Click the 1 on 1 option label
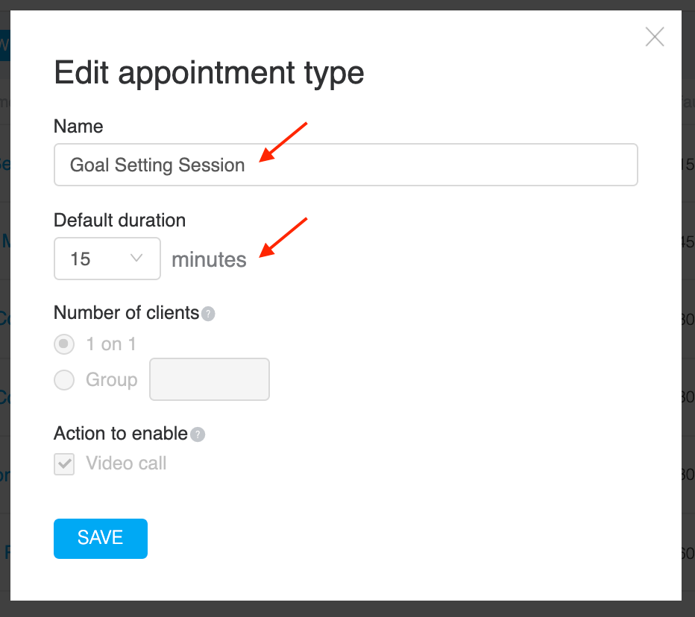The width and height of the screenshot is (695, 617). coord(111,344)
